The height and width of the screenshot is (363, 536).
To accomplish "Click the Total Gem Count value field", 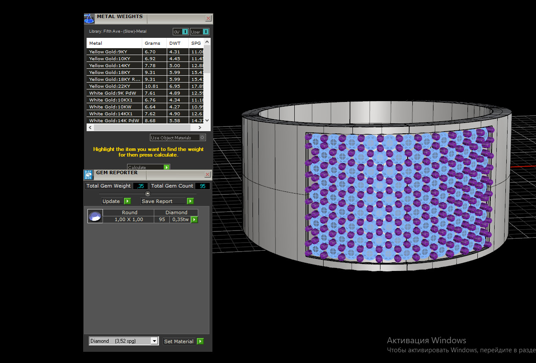I will click(203, 186).
